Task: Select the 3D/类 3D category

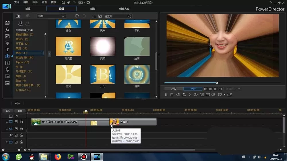Action: click(x=24, y=58)
